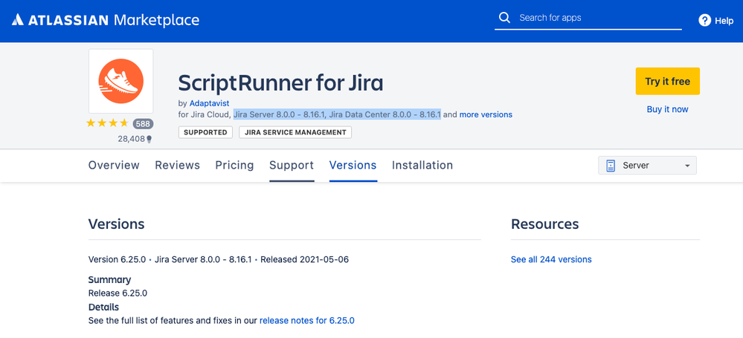Screen dimensions: 743x338
Task: Switch to the Reviews tab
Action: [x=177, y=165]
